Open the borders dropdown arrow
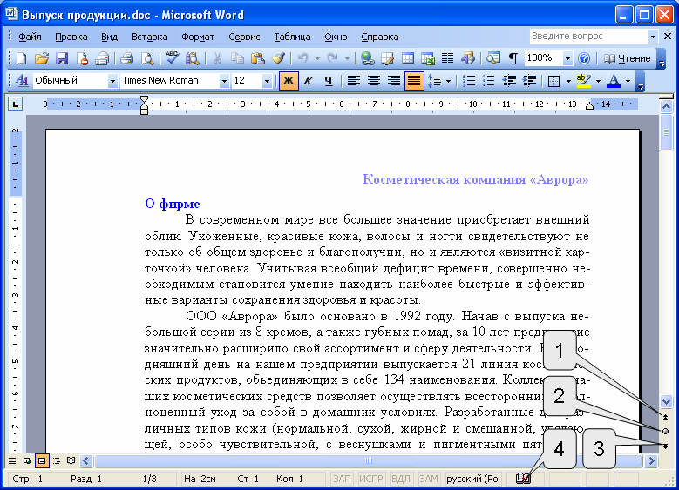Viewport: 679px width, 490px height. click(x=568, y=81)
